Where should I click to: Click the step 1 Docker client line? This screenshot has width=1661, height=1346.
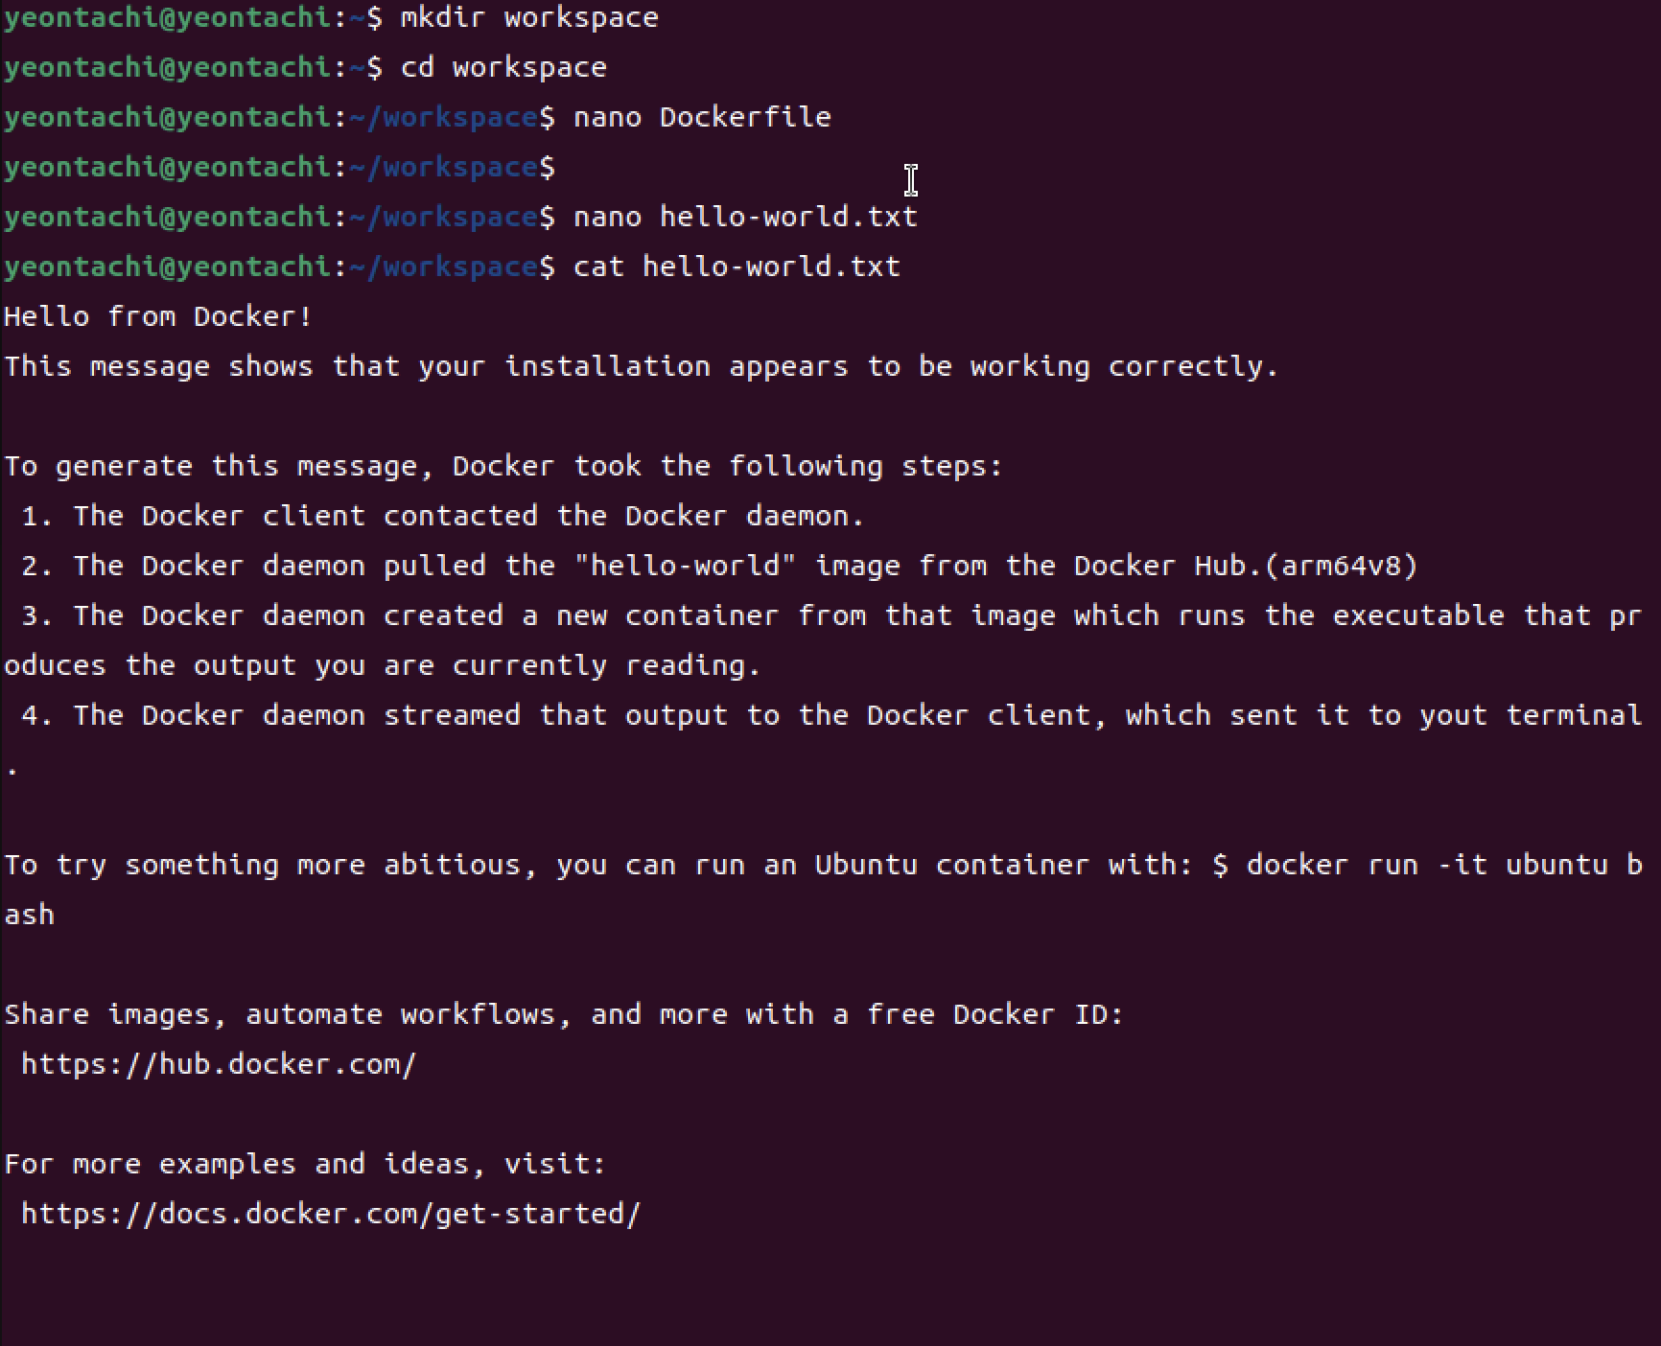pos(442,516)
